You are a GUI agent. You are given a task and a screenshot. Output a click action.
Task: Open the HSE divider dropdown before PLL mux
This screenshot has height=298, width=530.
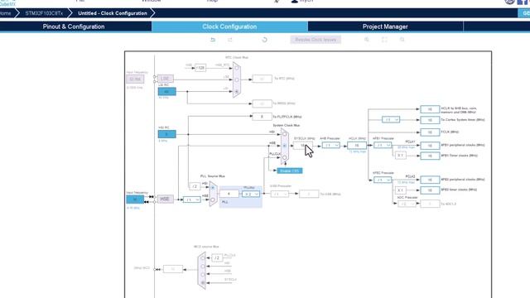pyautogui.click(x=191, y=199)
